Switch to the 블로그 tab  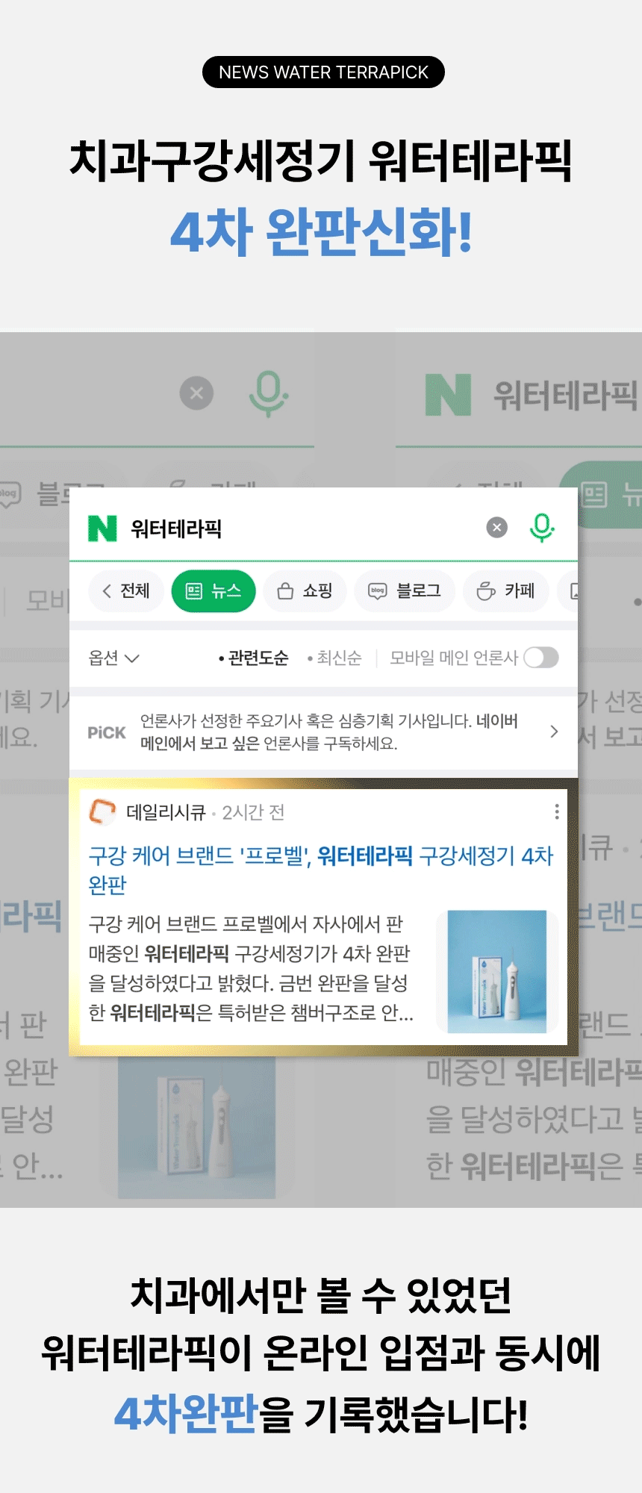405,591
